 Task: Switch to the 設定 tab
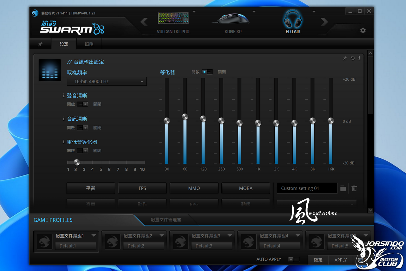pos(64,44)
